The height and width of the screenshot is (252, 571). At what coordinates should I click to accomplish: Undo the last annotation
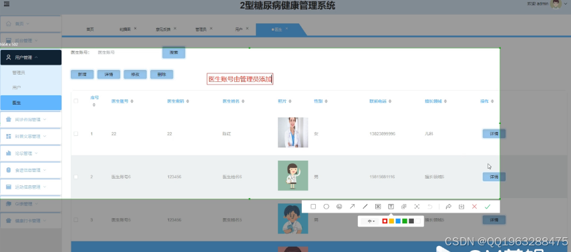click(x=429, y=207)
